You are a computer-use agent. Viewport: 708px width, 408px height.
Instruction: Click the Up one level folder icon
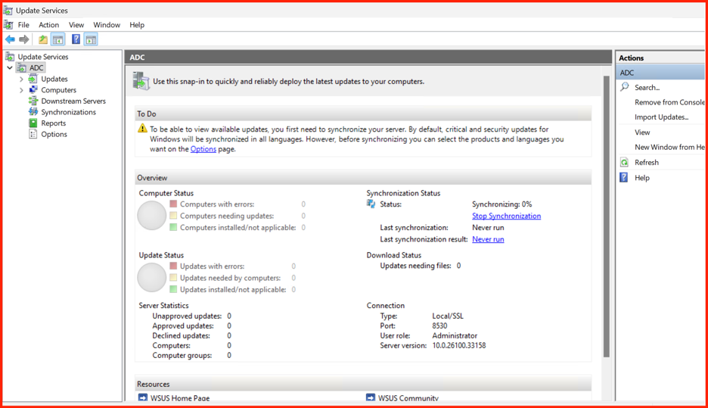pyautogui.click(x=43, y=40)
